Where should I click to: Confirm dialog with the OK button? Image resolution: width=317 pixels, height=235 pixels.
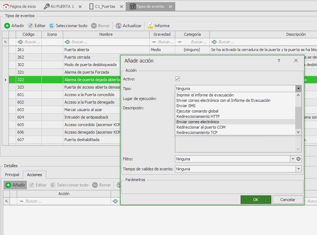click(x=256, y=200)
